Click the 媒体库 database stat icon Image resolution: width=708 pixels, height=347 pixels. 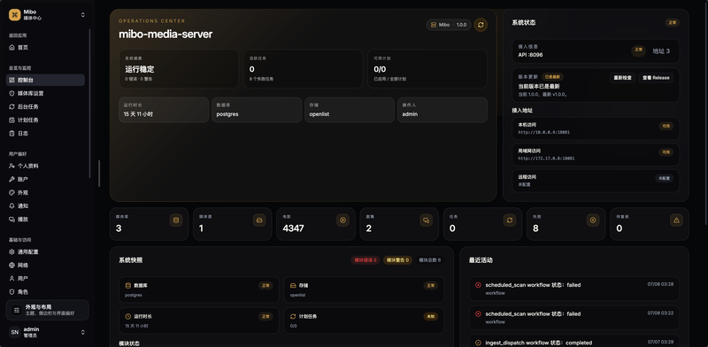pyautogui.click(x=176, y=220)
